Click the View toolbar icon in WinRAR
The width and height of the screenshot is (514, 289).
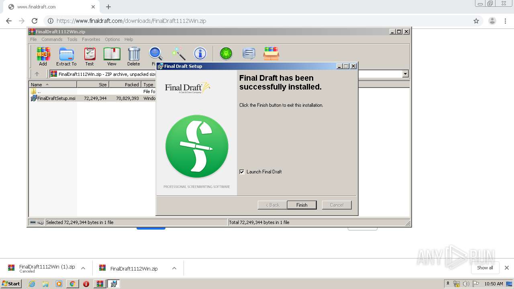tap(112, 56)
